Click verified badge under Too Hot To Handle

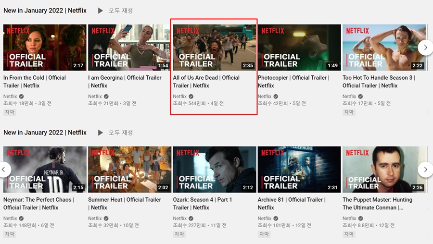tap(360, 97)
